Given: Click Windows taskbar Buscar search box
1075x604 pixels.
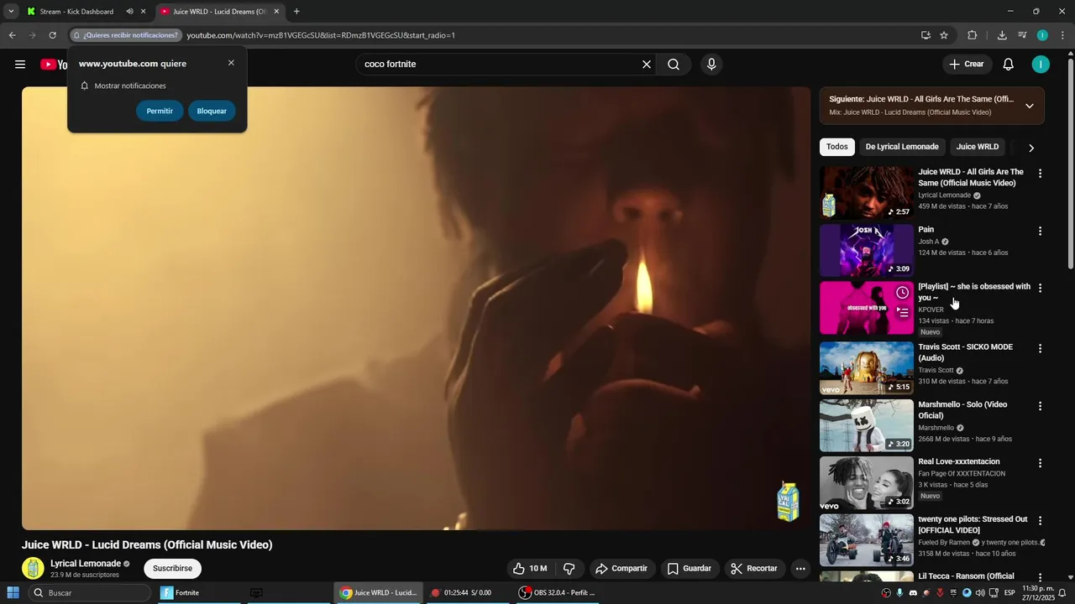Looking at the screenshot, I should (90, 593).
